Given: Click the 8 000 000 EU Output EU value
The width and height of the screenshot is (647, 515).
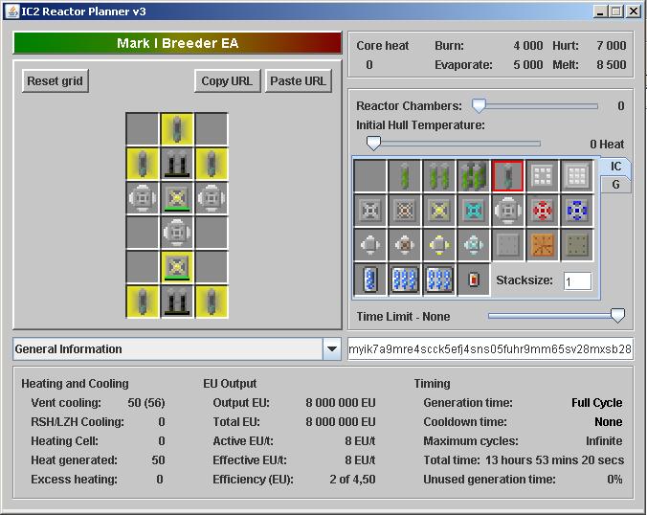Looking at the screenshot, I should (341, 403).
